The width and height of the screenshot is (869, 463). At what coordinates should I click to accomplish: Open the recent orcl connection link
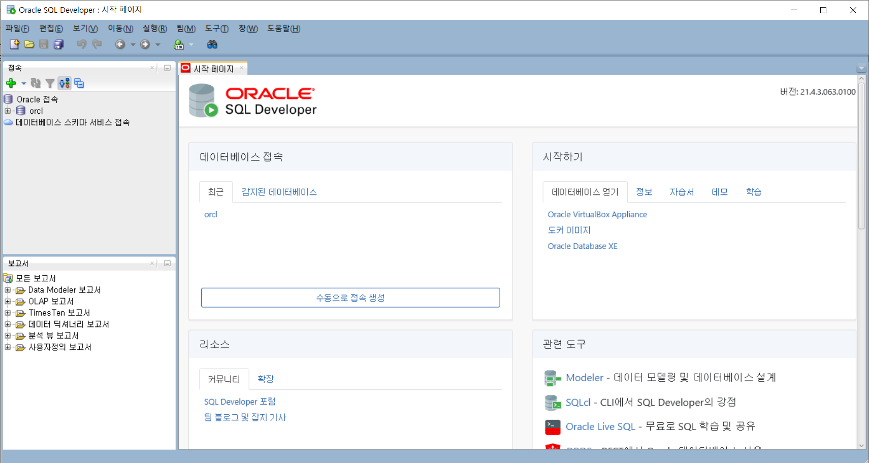pos(211,214)
